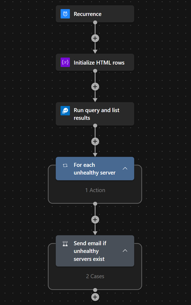Viewport: 191px width, 305px height.
Task: Click the Recurrence alarm clock icon
Action: pos(65,14)
